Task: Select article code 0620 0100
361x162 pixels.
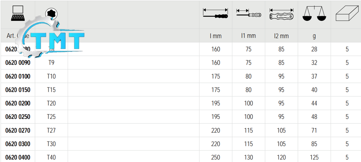Action: click(18, 76)
